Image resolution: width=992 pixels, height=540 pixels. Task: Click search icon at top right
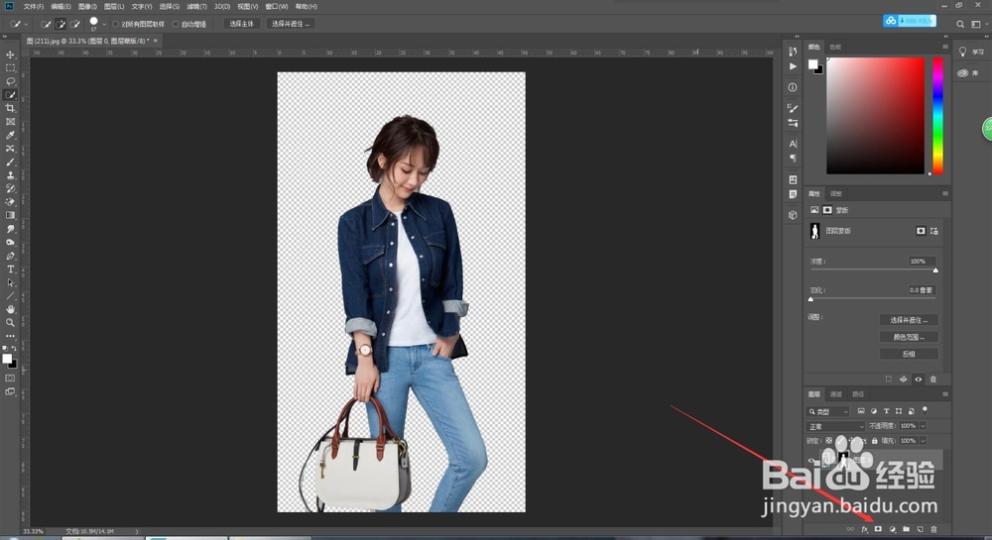tap(960, 24)
